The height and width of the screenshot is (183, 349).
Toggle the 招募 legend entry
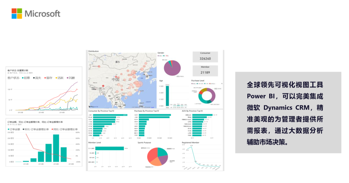26,78
